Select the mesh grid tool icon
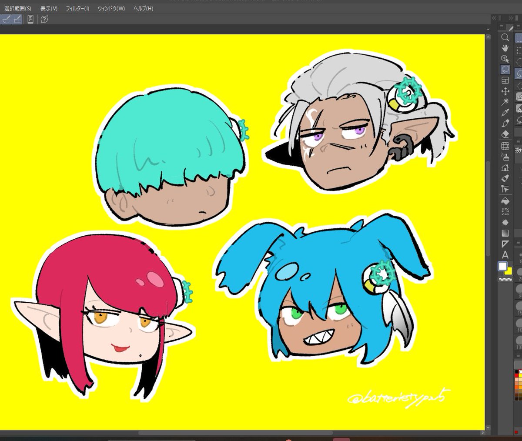522x441 pixels. 505,146
